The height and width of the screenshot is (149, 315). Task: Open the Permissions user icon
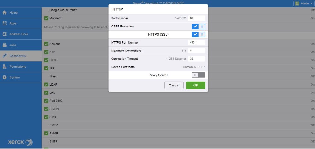pyautogui.click(x=4, y=66)
